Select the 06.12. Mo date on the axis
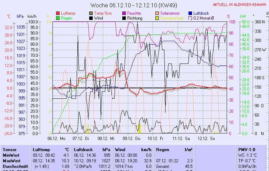This screenshot has height=171, width=269. [56, 138]
